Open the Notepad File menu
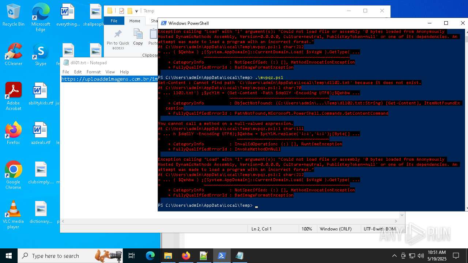This screenshot has width=468, height=263. [66, 72]
